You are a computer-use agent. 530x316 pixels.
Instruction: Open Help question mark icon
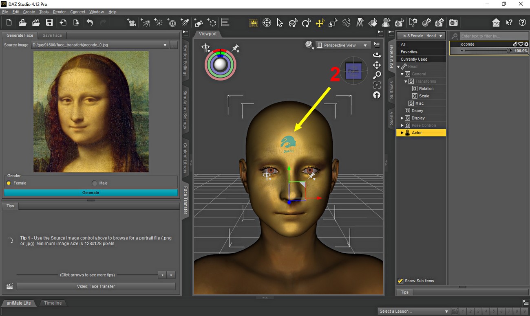coord(522,22)
